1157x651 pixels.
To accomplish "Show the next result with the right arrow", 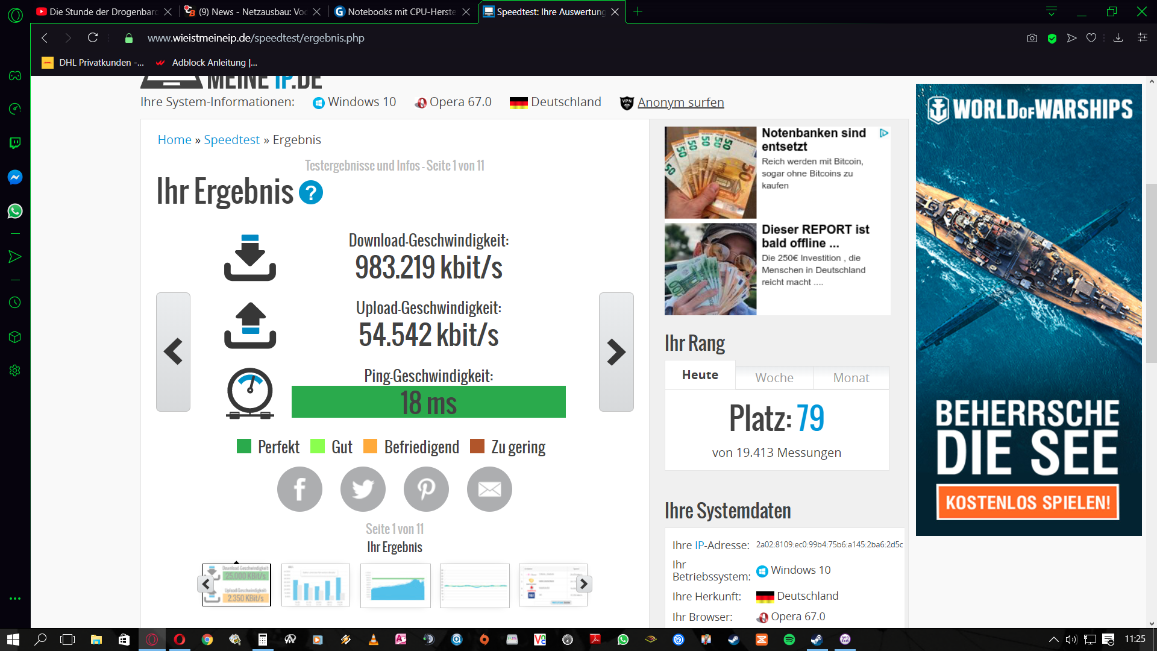I will [x=616, y=352].
